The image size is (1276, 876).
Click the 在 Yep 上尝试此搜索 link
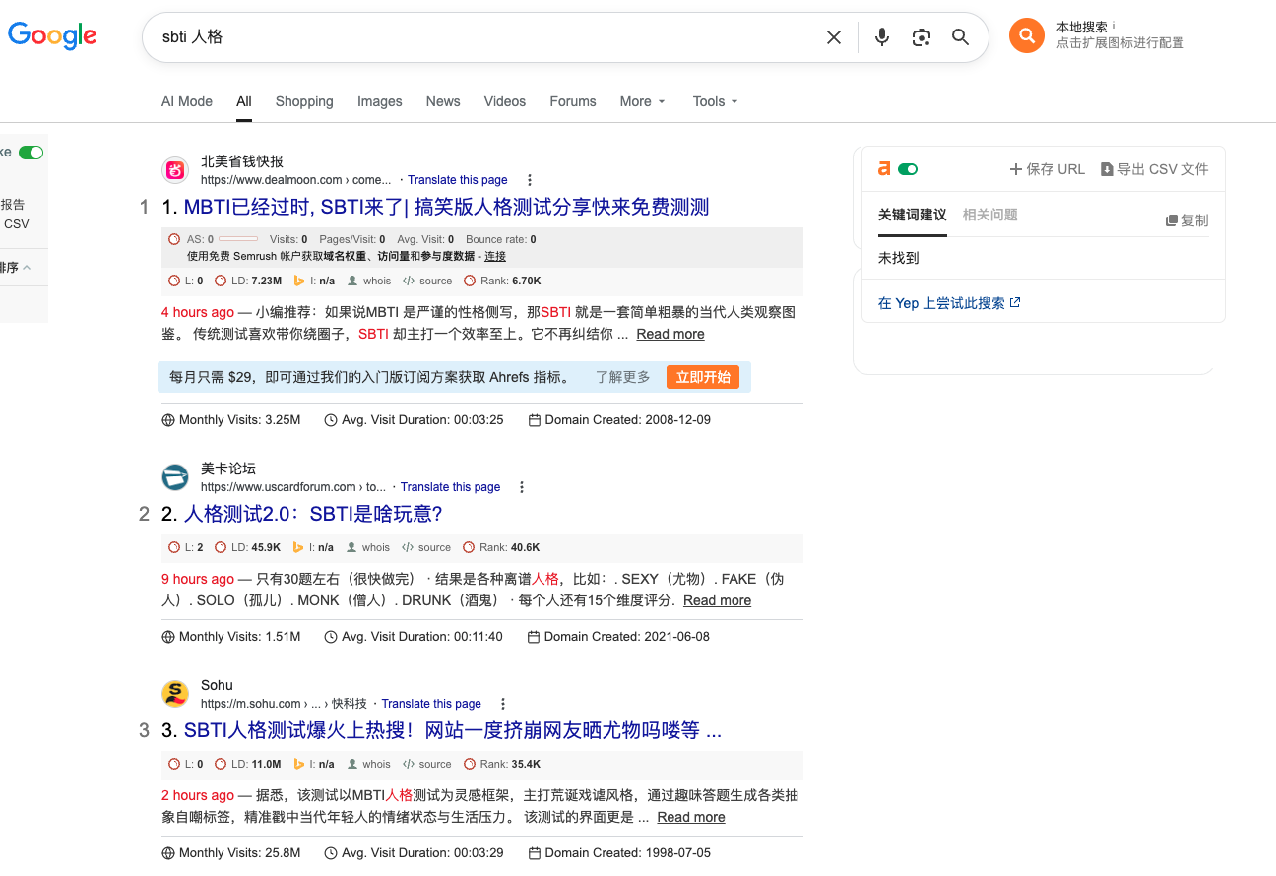tap(948, 303)
